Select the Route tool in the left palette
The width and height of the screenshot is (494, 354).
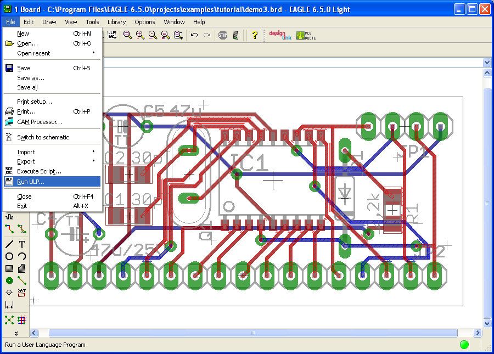click(x=9, y=229)
